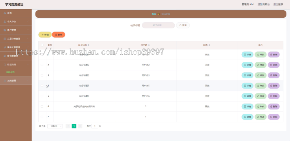290x141 pixels.
Task: Click 首页 in the breadcrumb bar
Action: (154, 14)
